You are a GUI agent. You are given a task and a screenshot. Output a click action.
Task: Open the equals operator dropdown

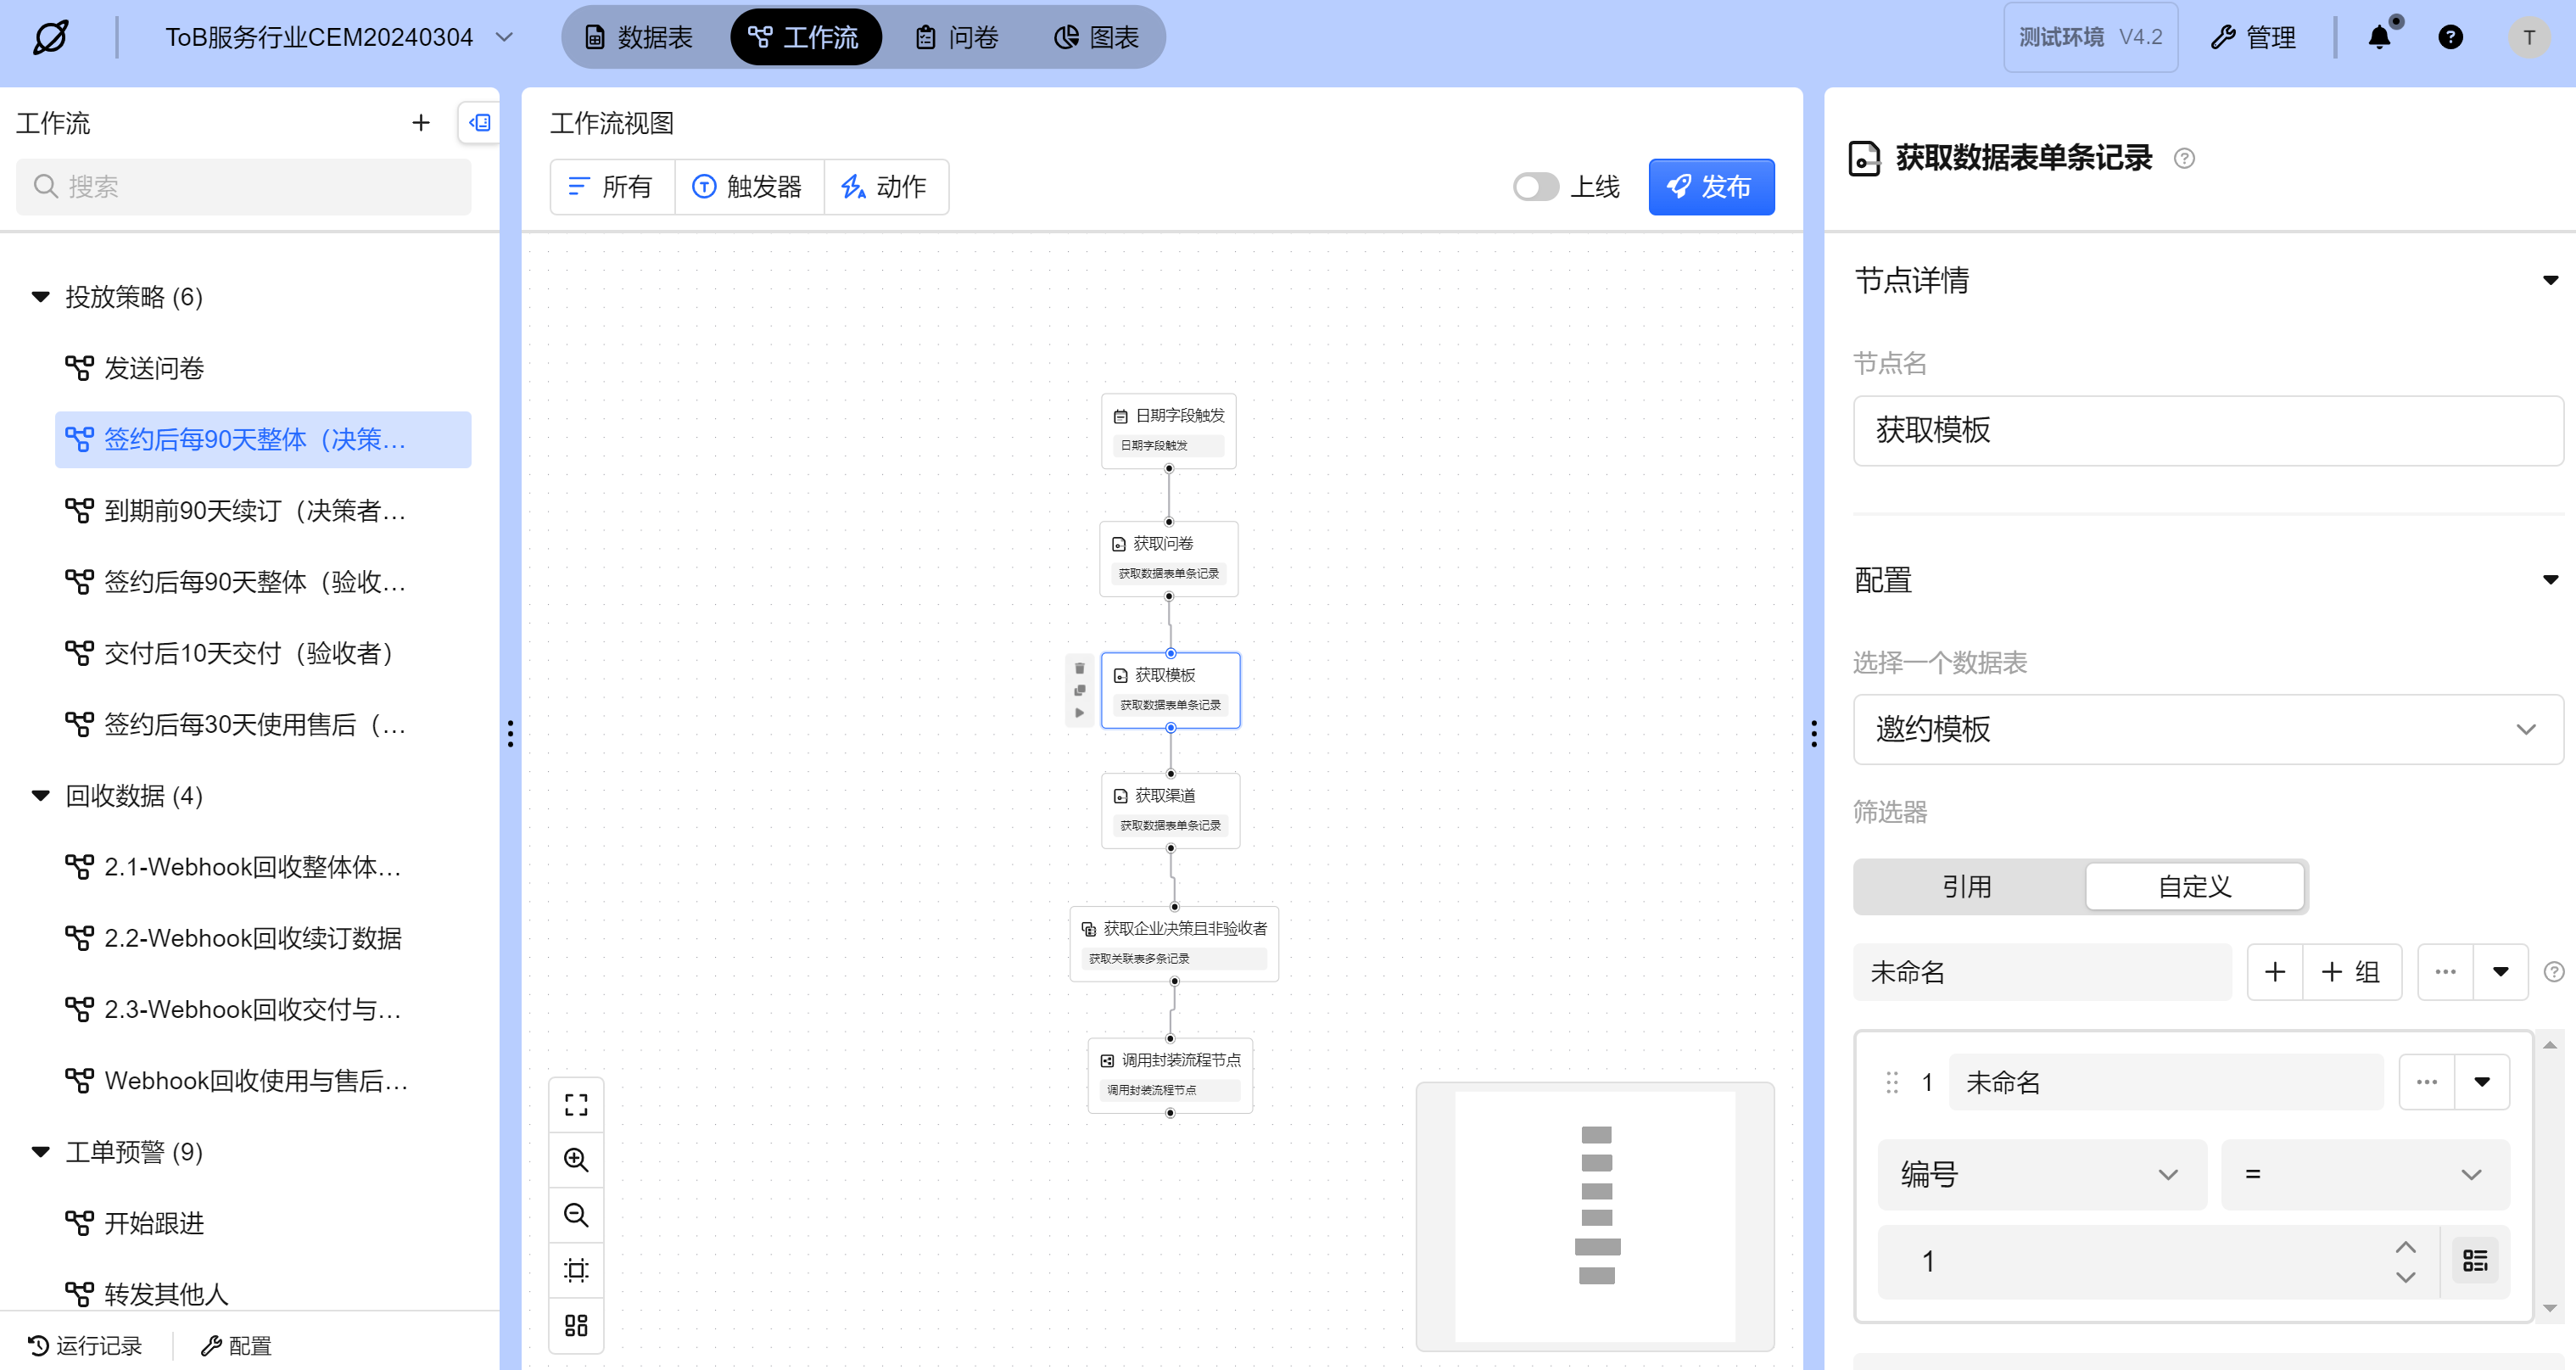click(x=2365, y=1174)
